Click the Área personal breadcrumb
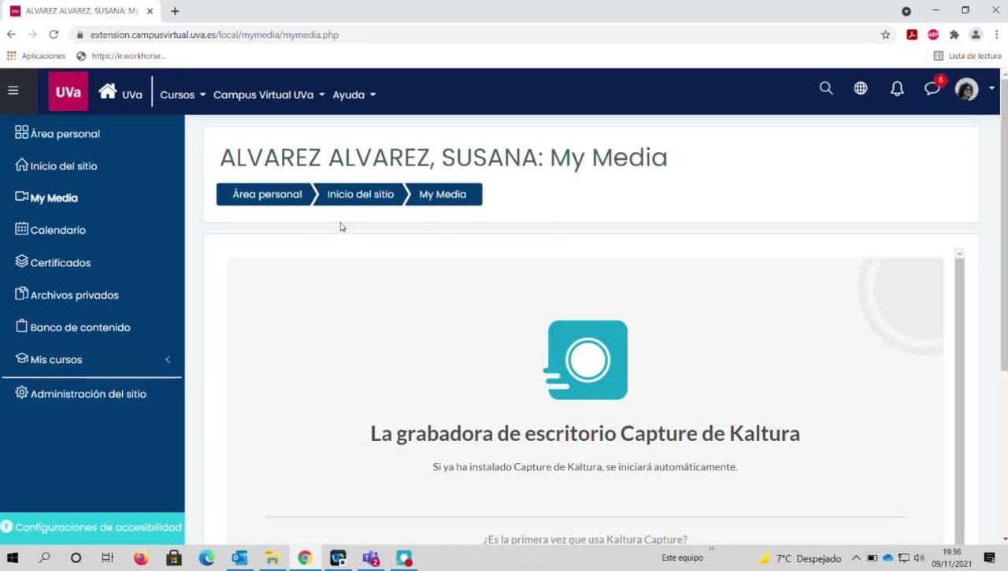Image resolution: width=1008 pixels, height=571 pixels. (265, 195)
